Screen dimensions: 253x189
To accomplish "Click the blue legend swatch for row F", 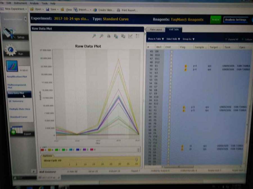I will (78, 150).
